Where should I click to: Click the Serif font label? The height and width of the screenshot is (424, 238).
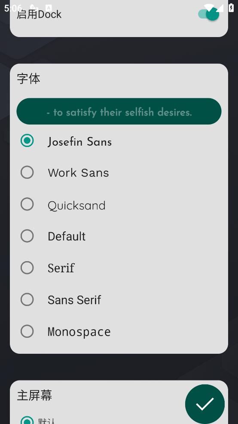tap(61, 268)
